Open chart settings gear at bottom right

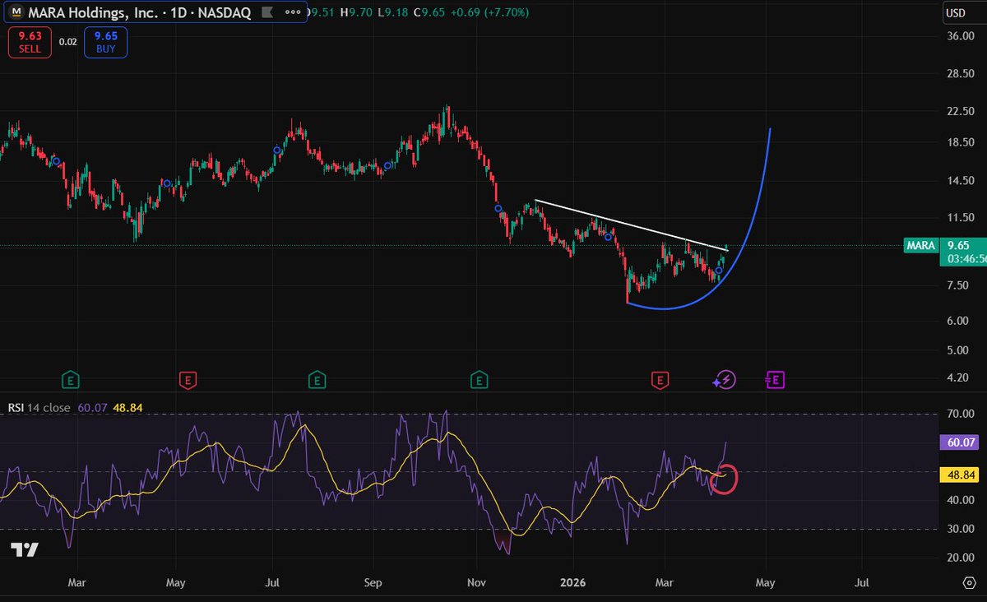point(969,582)
